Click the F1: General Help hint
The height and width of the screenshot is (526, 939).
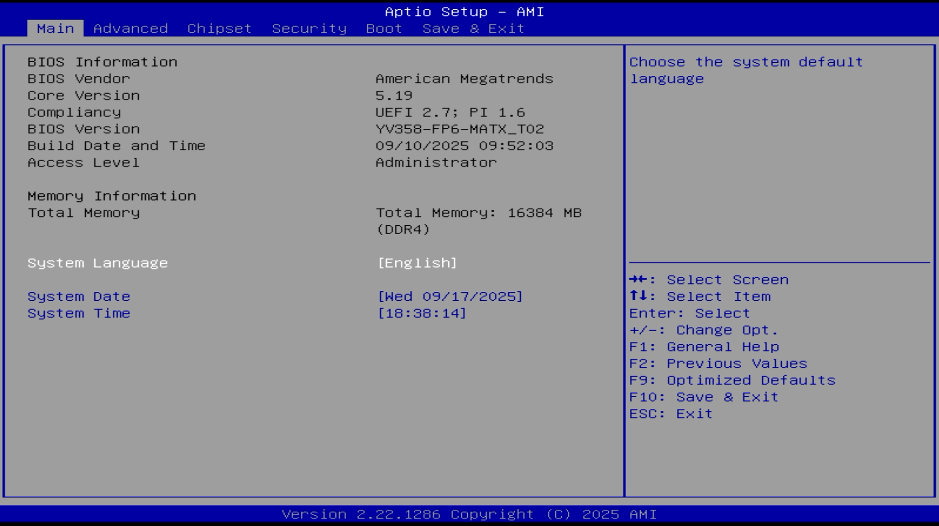(704, 347)
